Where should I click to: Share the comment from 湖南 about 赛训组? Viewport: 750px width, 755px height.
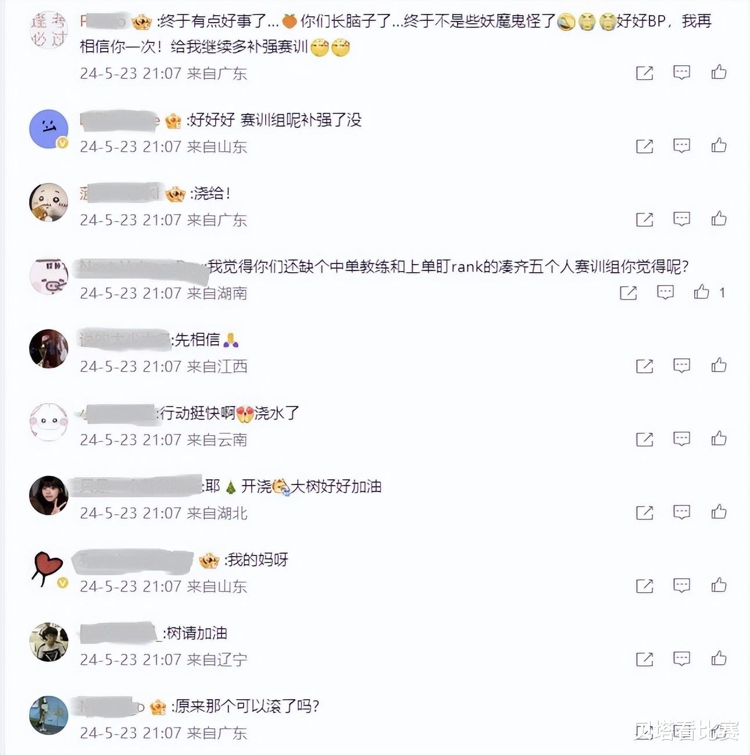coord(628,293)
